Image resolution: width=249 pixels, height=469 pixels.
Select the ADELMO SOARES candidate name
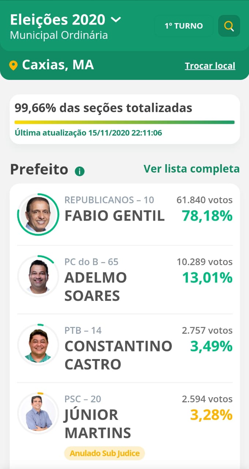pyautogui.click(x=96, y=287)
